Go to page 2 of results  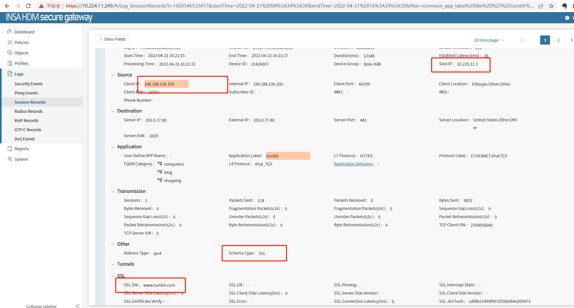point(558,40)
